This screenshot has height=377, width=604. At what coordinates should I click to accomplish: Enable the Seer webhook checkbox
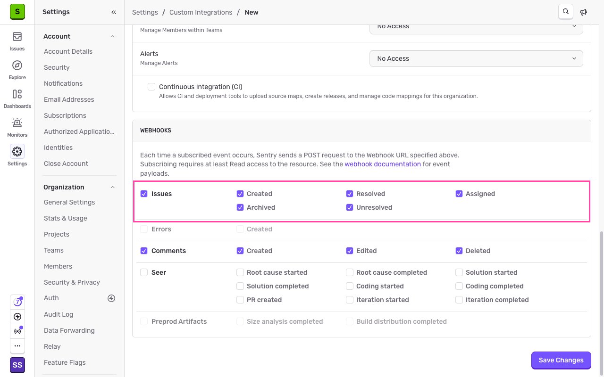pos(144,272)
